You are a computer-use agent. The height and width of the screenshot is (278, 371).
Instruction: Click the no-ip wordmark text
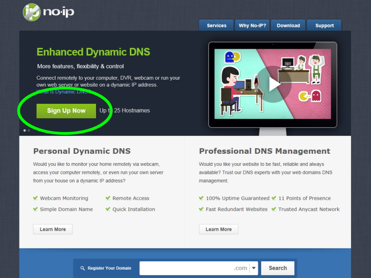[x=59, y=12]
